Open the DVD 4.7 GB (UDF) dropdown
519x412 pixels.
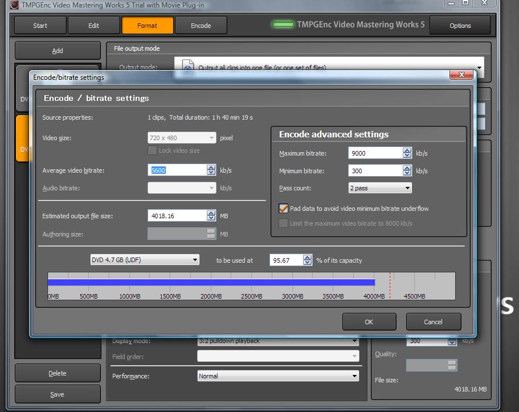145,260
